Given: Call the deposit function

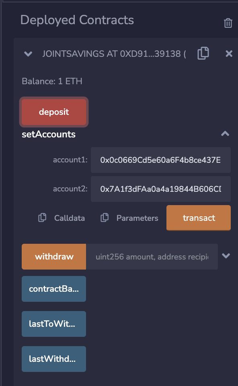Looking at the screenshot, I should point(53,112).
